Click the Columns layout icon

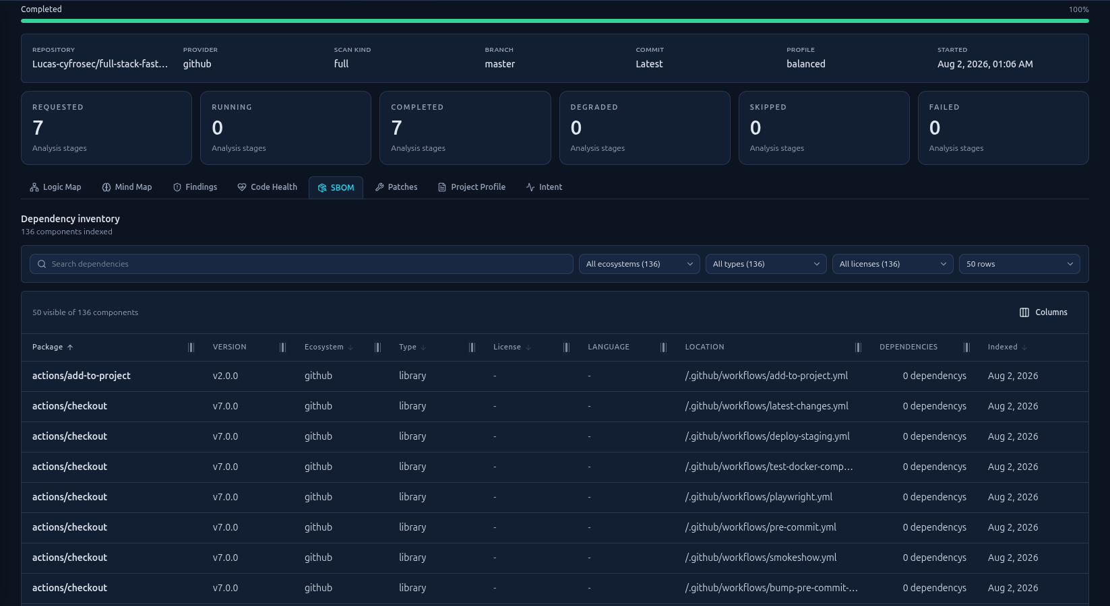(1024, 312)
